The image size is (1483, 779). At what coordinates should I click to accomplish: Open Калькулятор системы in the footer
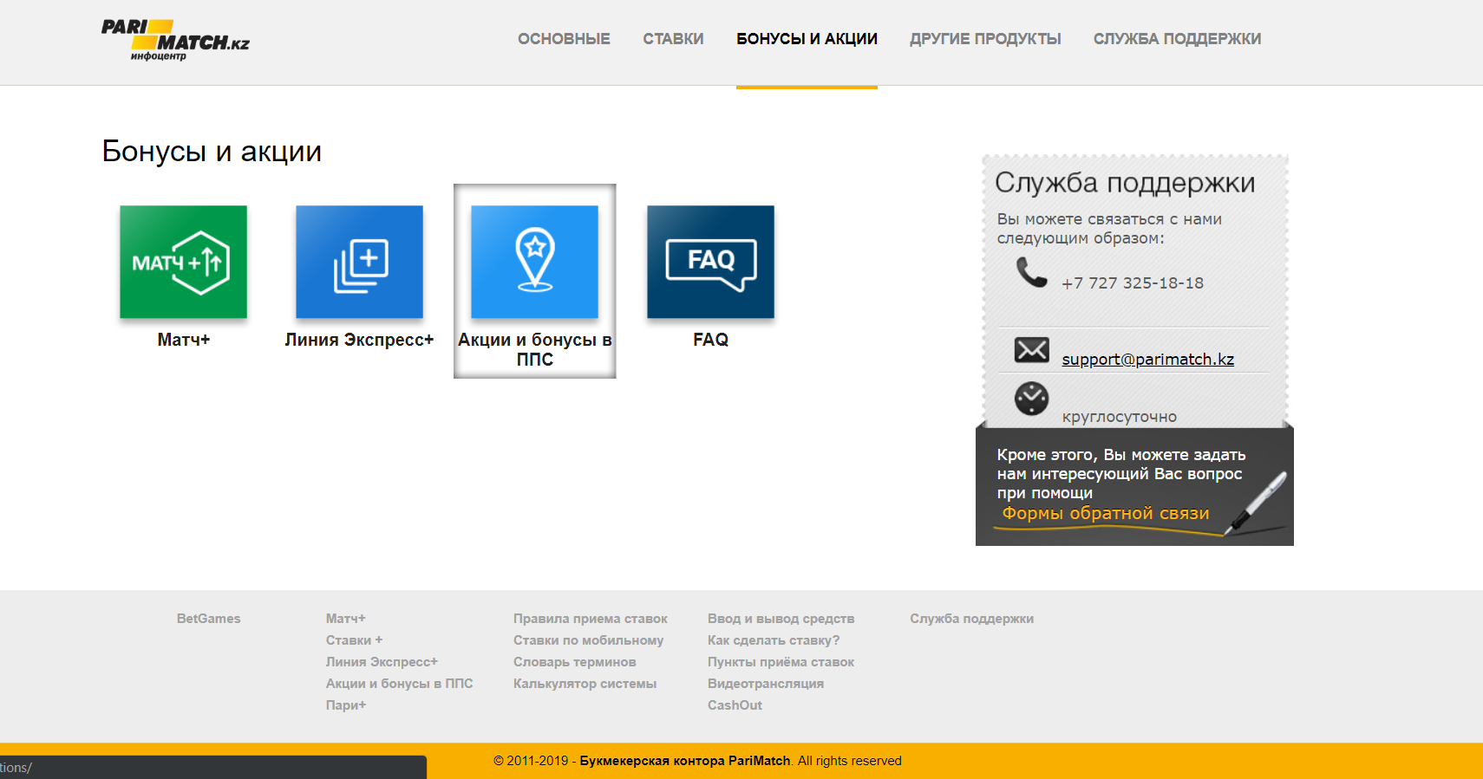click(x=585, y=684)
